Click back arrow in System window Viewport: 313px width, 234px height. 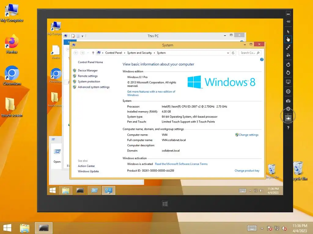pyautogui.click(x=76, y=53)
